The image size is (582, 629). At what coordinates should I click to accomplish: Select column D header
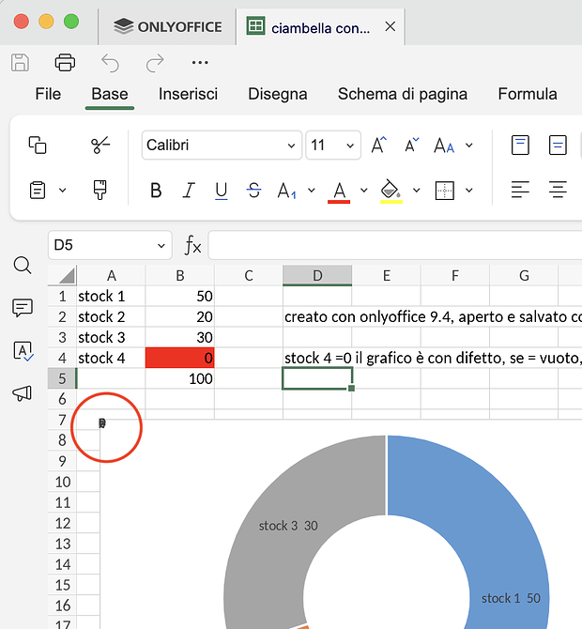(x=317, y=276)
